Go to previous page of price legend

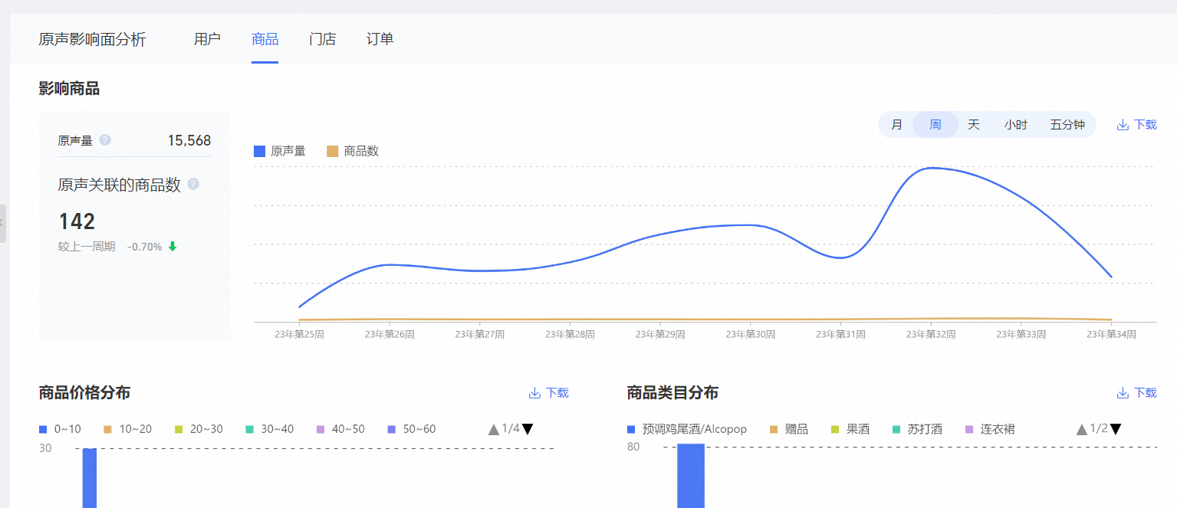pos(494,429)
